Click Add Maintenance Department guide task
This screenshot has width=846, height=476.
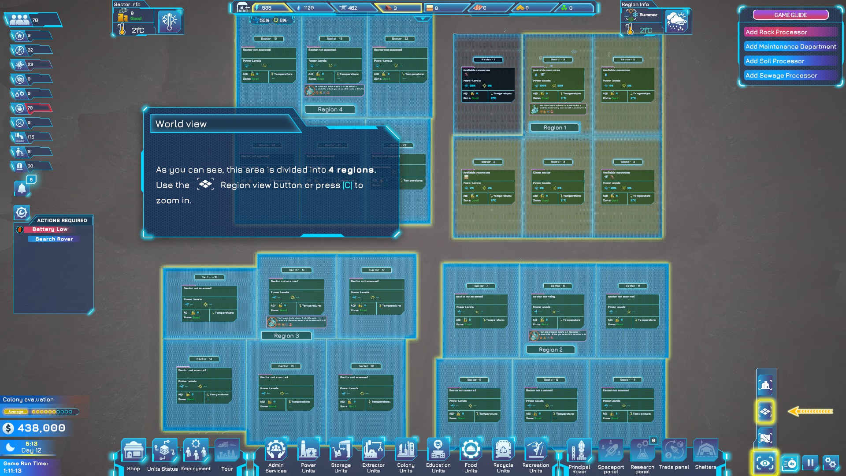790,47
